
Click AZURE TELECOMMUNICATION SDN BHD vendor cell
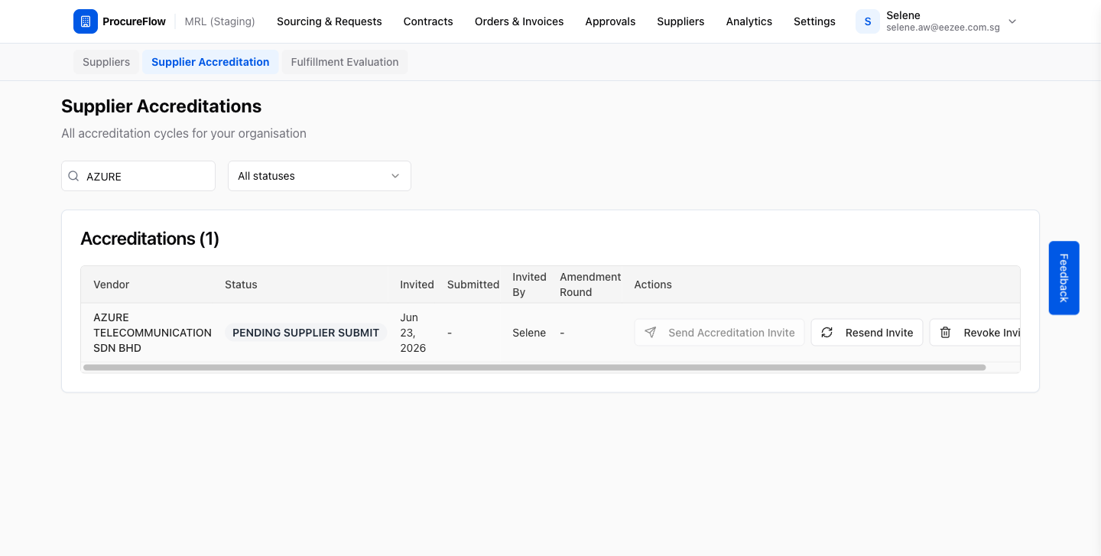coord(152,333)
